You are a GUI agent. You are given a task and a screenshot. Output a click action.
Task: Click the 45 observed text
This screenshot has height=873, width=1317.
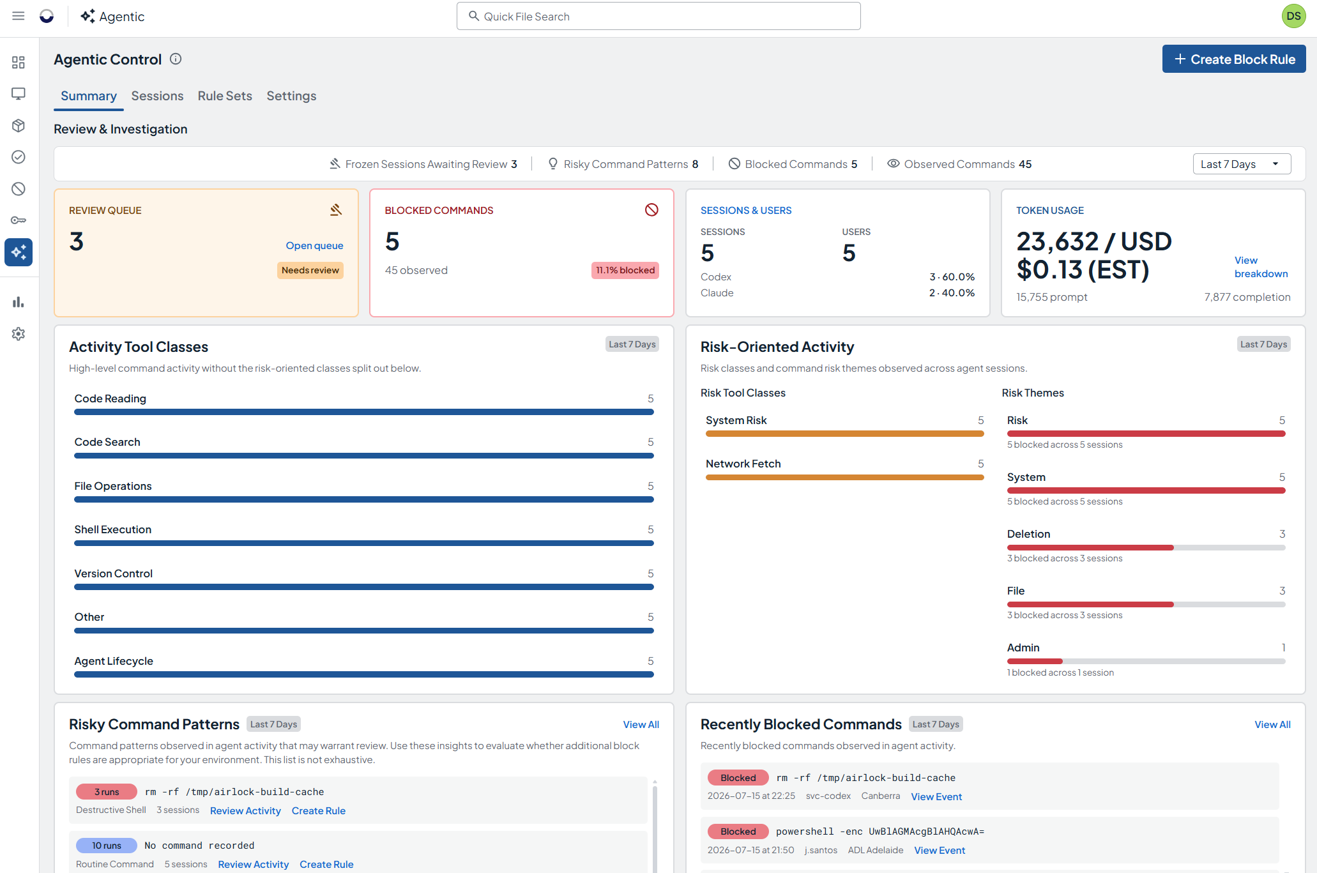416,270
